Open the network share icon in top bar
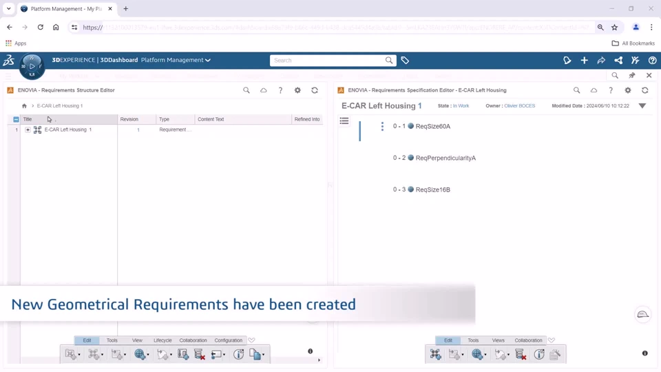This screenshot has width=661, height=372. (618, 61)
